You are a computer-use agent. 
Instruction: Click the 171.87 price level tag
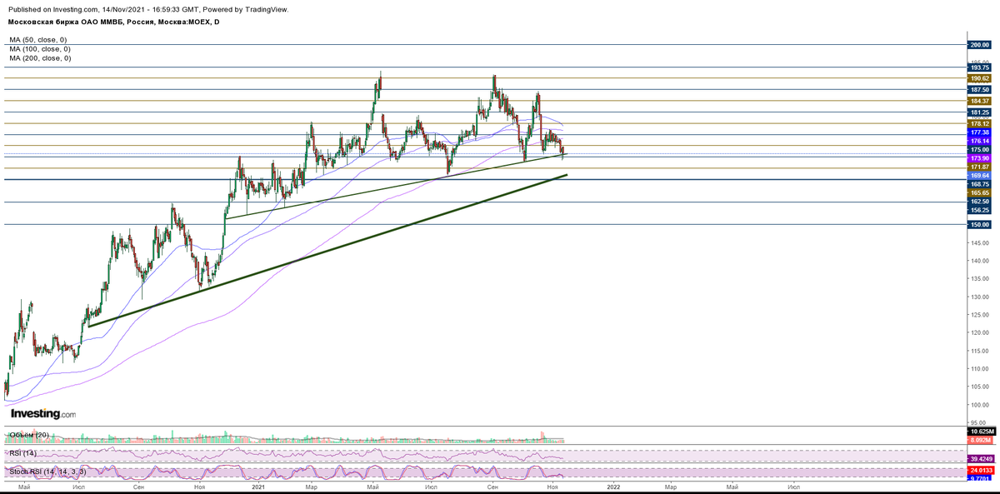[978, 167]
